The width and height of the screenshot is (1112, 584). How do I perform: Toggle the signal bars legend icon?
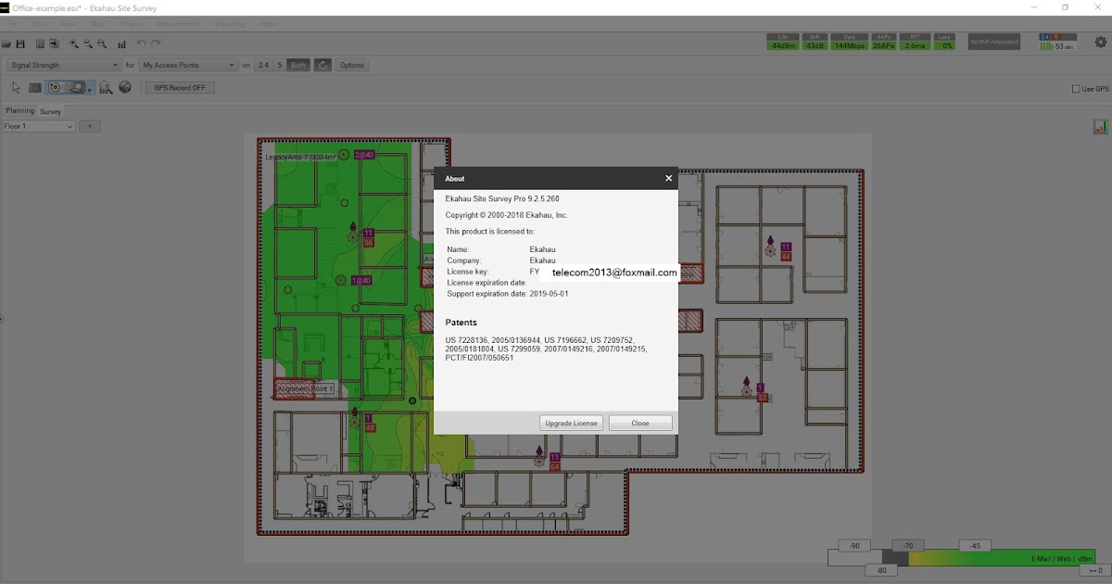click(1101, 126)
